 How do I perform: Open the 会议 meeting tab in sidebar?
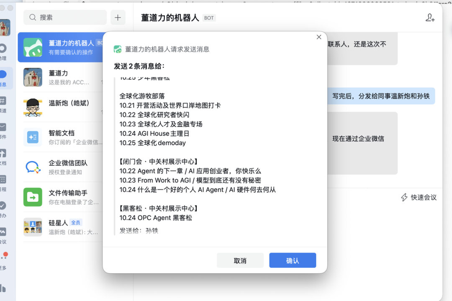pos(3,236)
